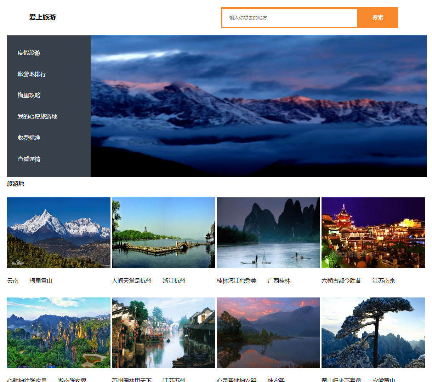This screenshot has width=432, height=382.
Task: Click the search input field
Action: pos(289,18)
